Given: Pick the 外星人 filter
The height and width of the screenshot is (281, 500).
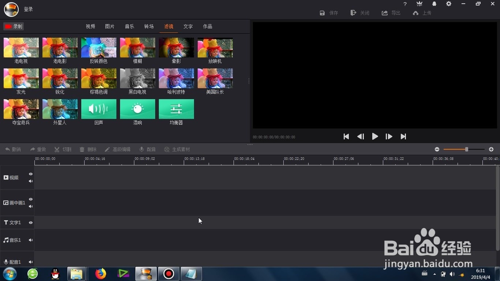Looking at the screenshot, I should click(x=60, y=109).
